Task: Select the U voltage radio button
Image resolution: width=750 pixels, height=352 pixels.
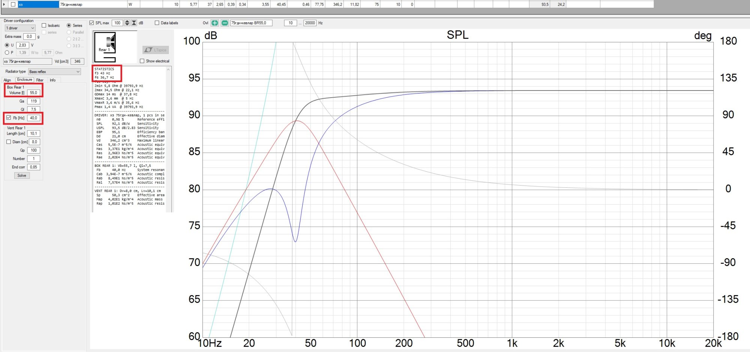Action: coord(7,45)
